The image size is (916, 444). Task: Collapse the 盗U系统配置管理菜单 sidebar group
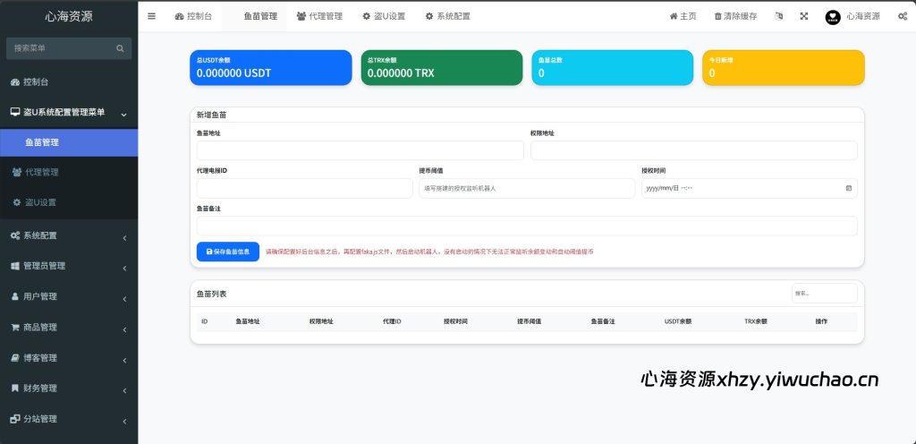(x=69, y=113)
